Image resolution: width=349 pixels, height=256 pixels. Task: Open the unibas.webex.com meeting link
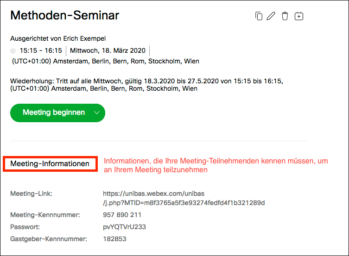point(183,198)
